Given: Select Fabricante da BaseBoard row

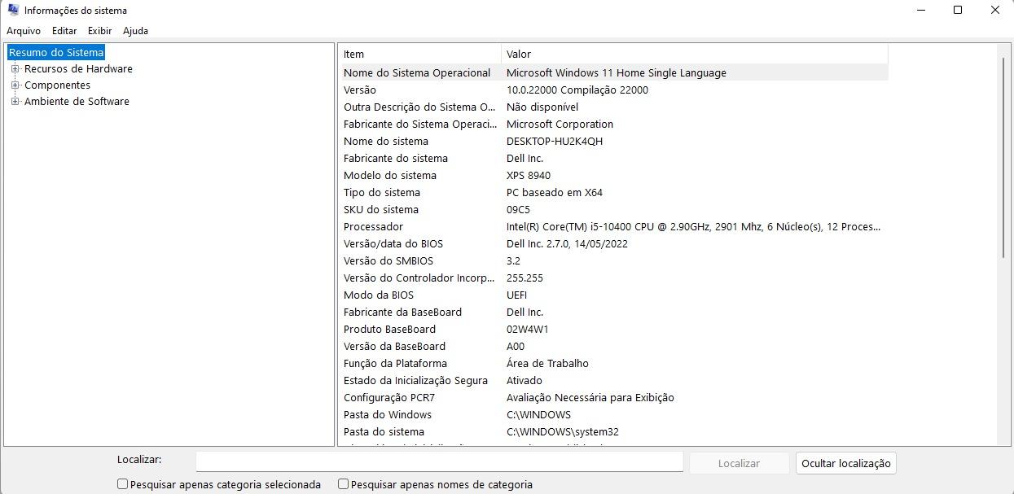Looking at the screenshot, I should 613,313.
